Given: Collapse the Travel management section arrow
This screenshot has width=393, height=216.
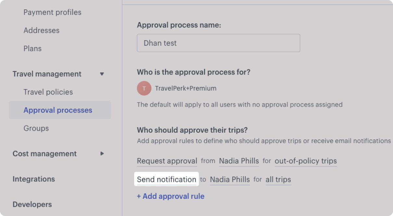Looking at the screenshot, I should (x=102, y=74).
